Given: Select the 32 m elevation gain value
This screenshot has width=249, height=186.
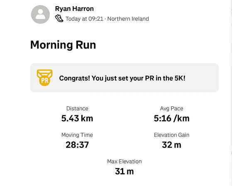Looking at the screenshot, I should (x=171, y=145).
